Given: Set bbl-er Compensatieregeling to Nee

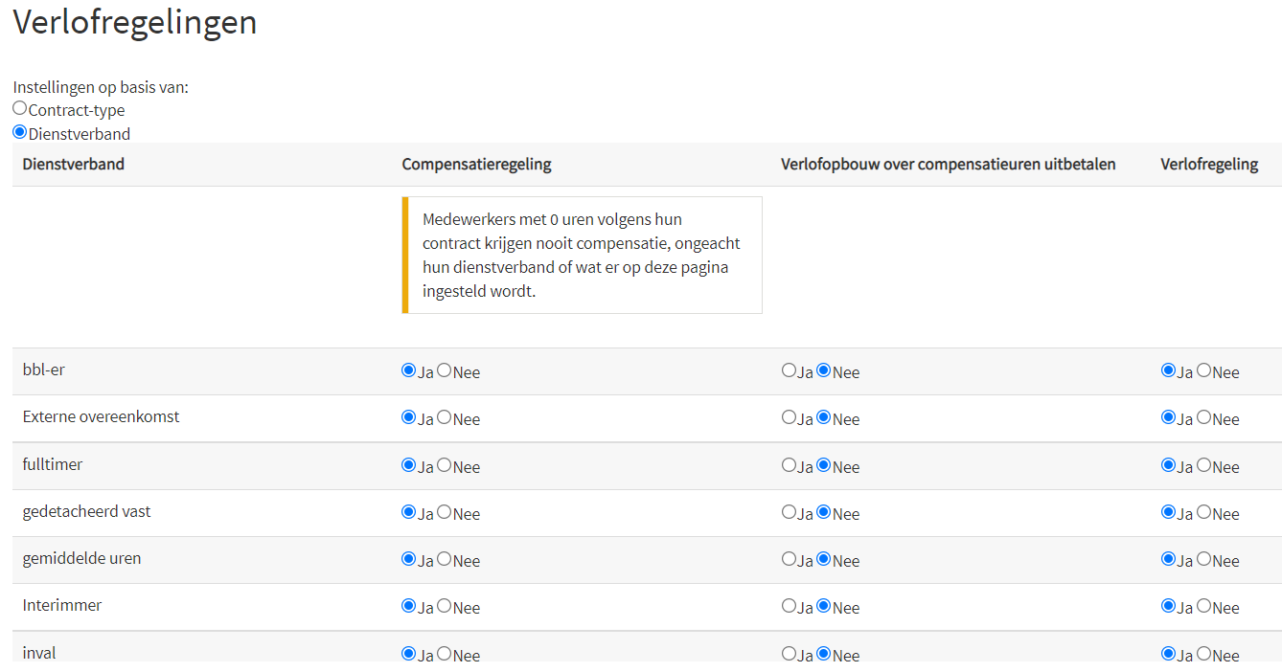Looking at the screenshot, I should pyautogui.click(x=445, y=370).
